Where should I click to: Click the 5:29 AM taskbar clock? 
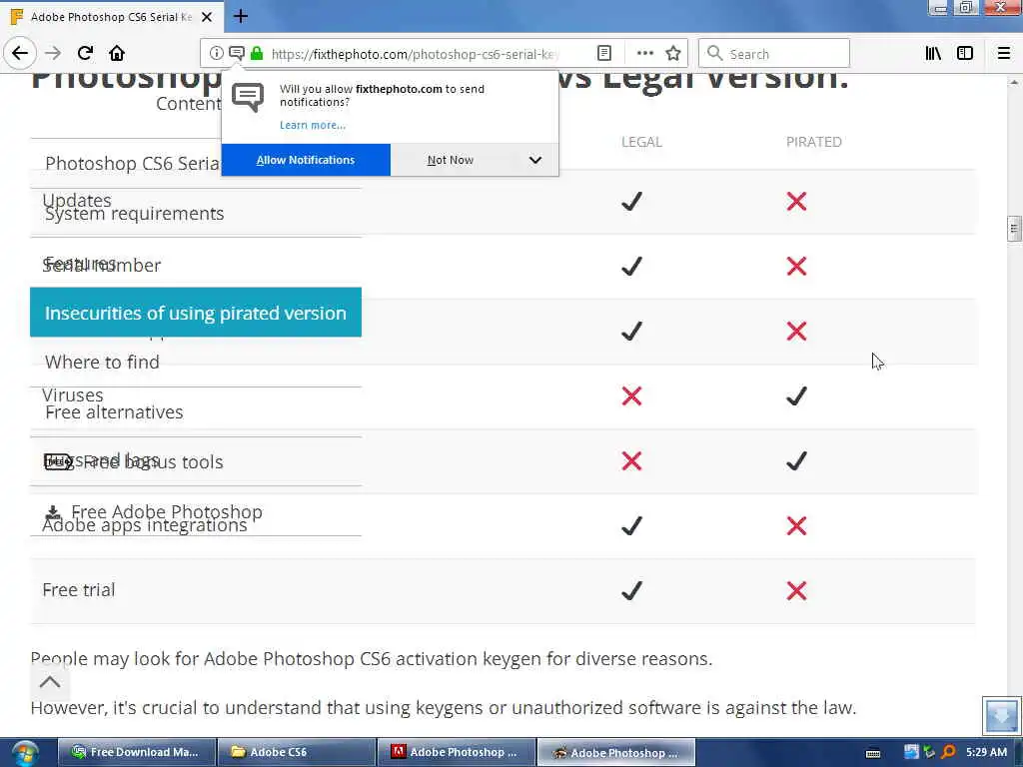coord(986,753)
